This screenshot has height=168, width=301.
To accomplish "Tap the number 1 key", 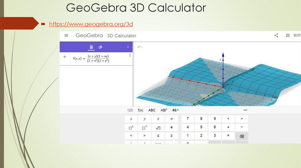I will click(188, 136).
